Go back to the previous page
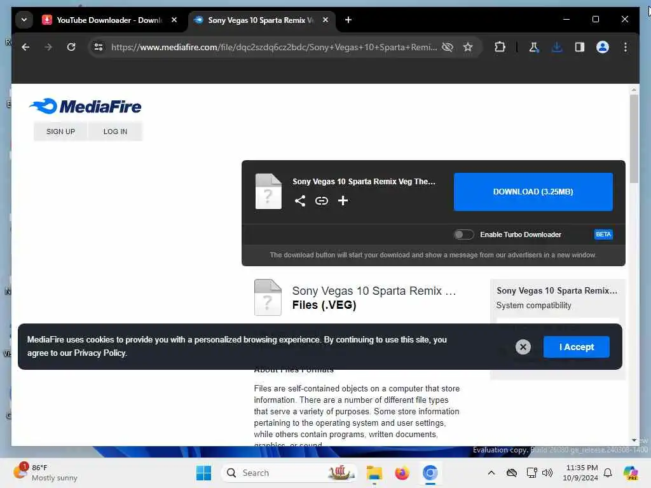This screenshot has height=488, width=651. tap(25, 47)
